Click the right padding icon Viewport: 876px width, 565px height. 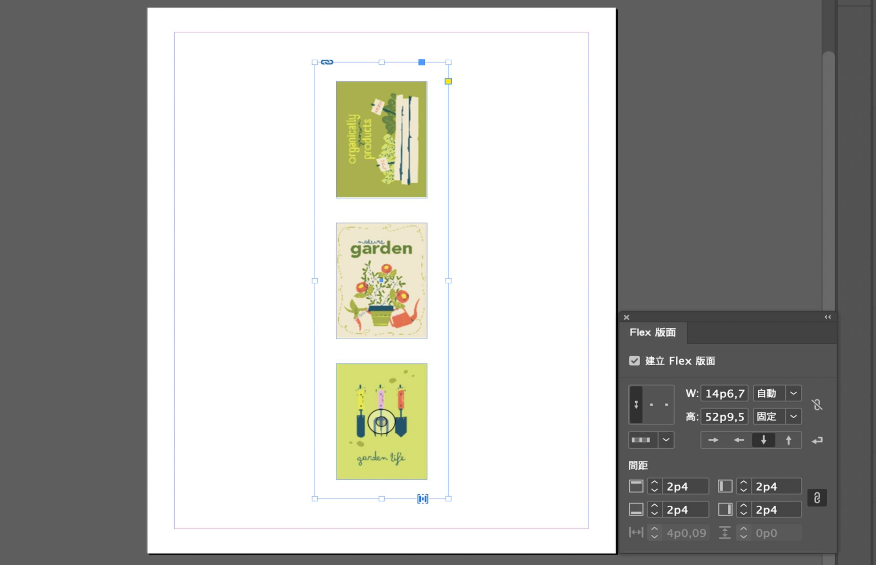725,509
